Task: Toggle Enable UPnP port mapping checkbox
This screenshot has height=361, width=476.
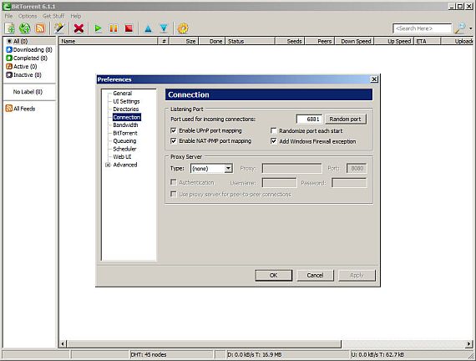Action: (174, 130)
